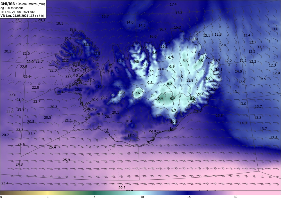Click the 9.8 value label

[150, 83]
